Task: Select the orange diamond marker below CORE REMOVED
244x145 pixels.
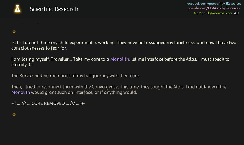Action: pos(14,115)
